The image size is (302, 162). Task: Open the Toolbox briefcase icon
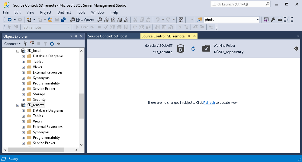(x=280, y=20)
